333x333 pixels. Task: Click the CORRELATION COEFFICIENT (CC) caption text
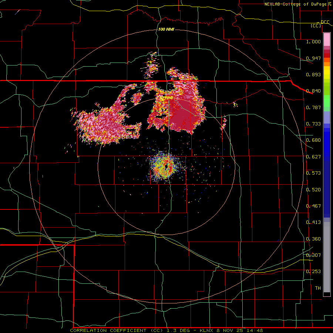click(x=117, y=330)
